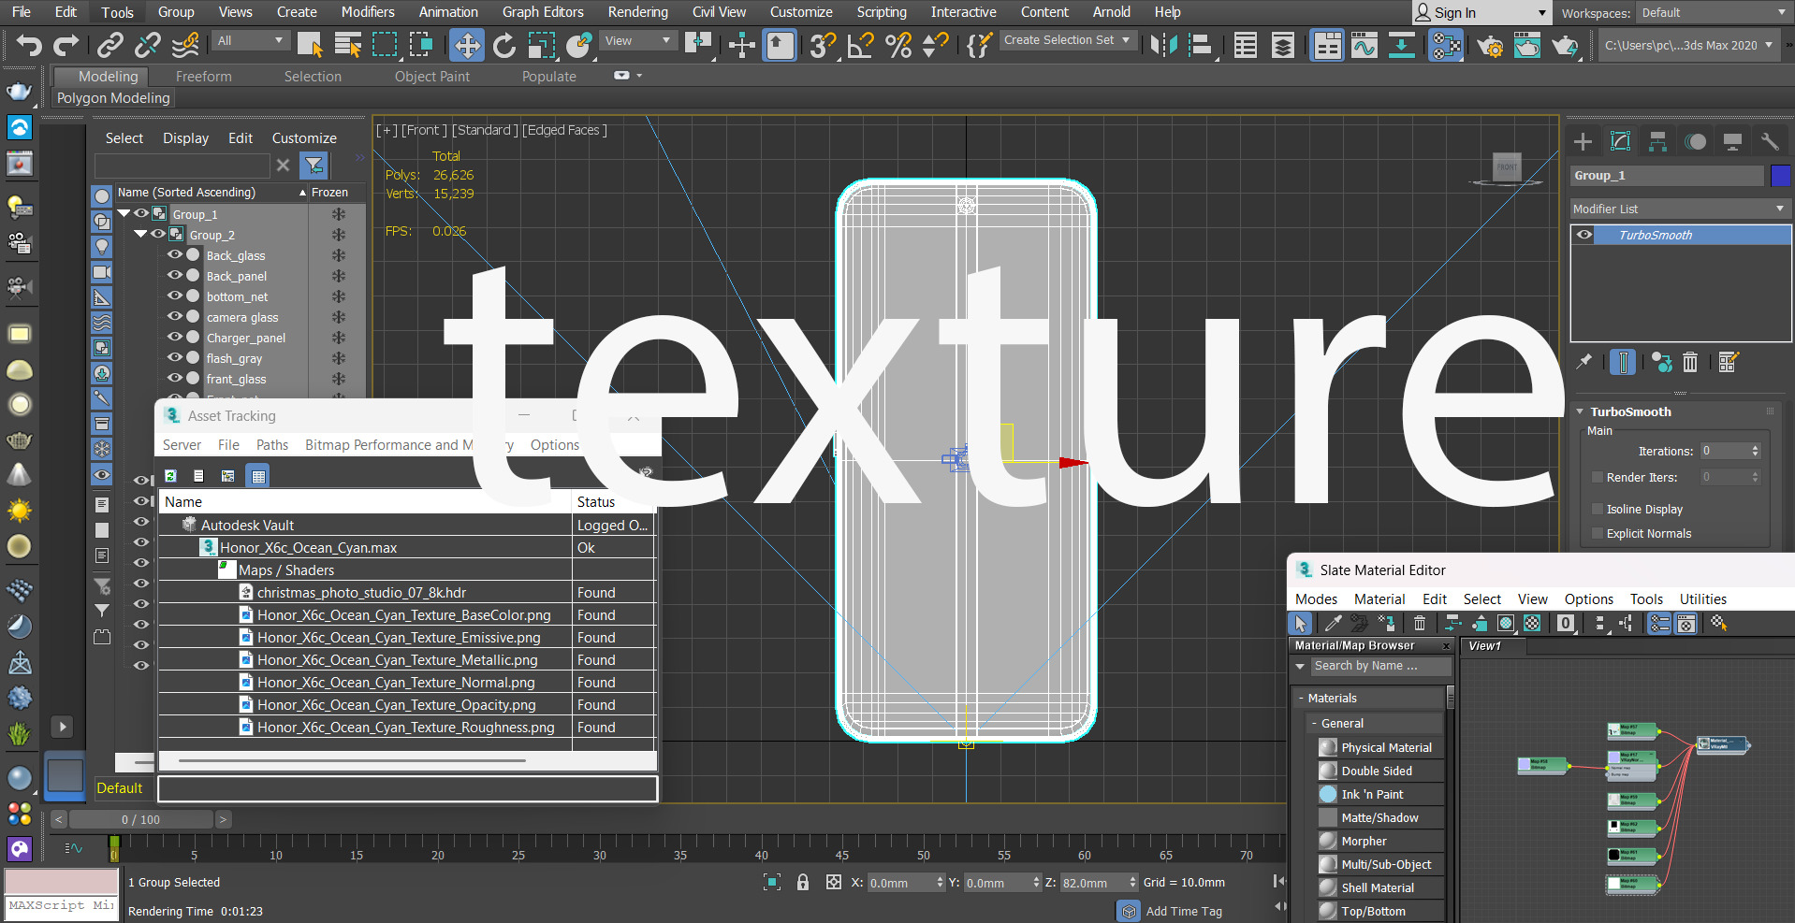Open the Create Selection Set dropdown
The image size is (1795, 923).
click(1068, 40)
